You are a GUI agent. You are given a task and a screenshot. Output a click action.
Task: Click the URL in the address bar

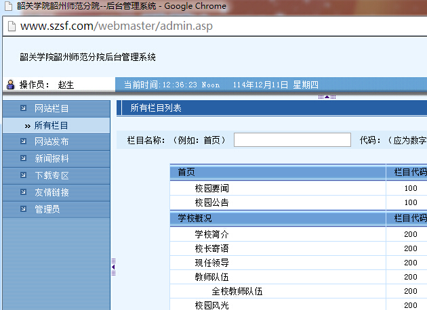coord(117,26)
